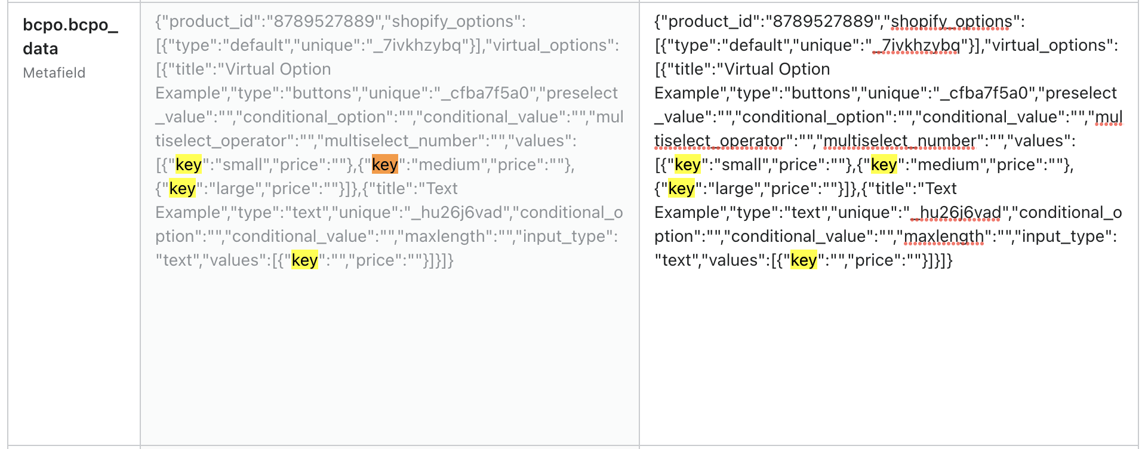Click highlighted "key" before "large" in the grey column
Screen dimensions: 1145x449
(182, 189)
